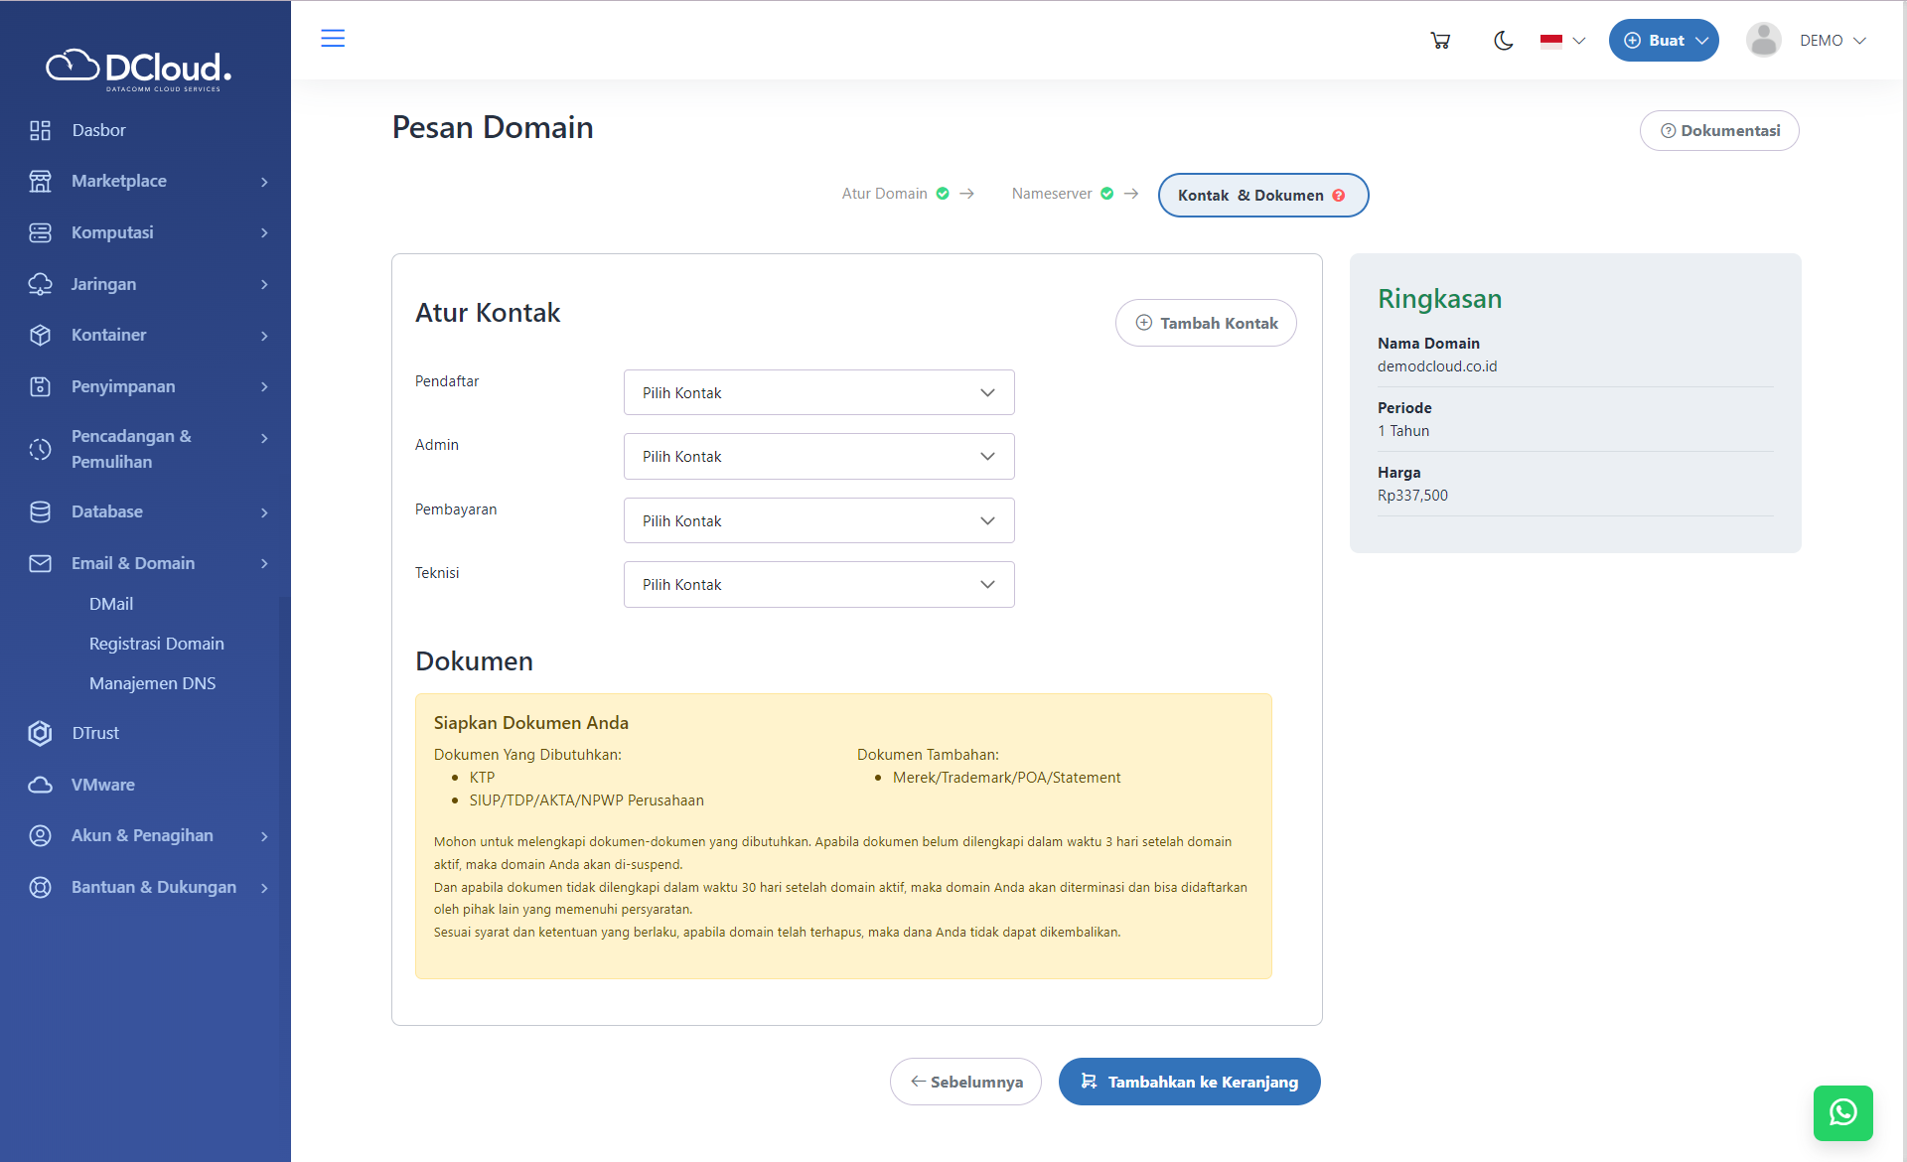The width and height of the screenshot is (1907, 1162).
Task: Open the Buat creation menu
Action: point(1663,40)
